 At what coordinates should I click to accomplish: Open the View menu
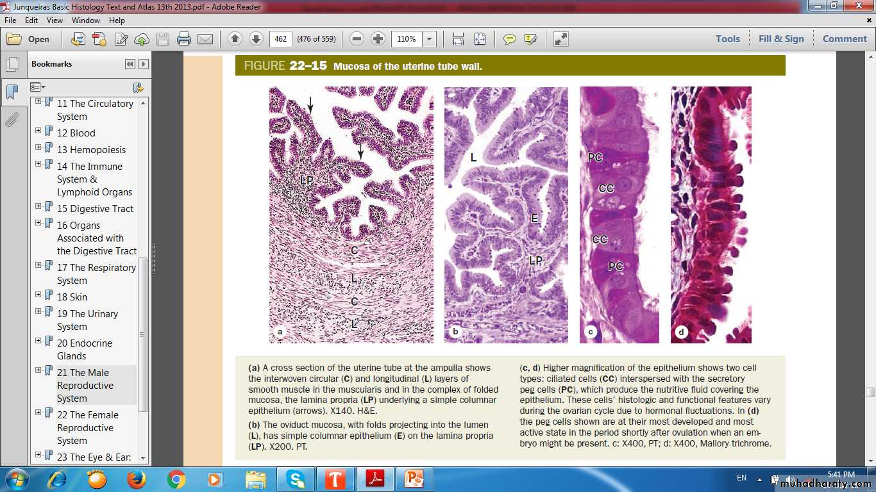(x=55, y=20)
